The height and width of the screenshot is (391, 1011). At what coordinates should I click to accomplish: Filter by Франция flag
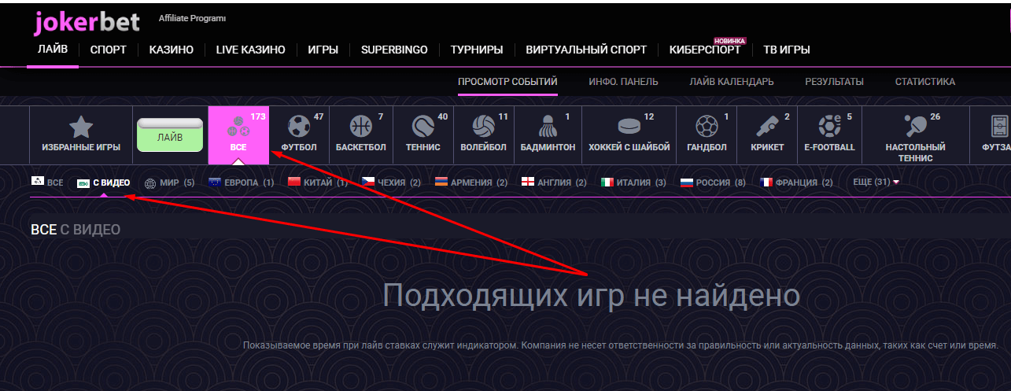pyautogui.click(x=766, y=183)
